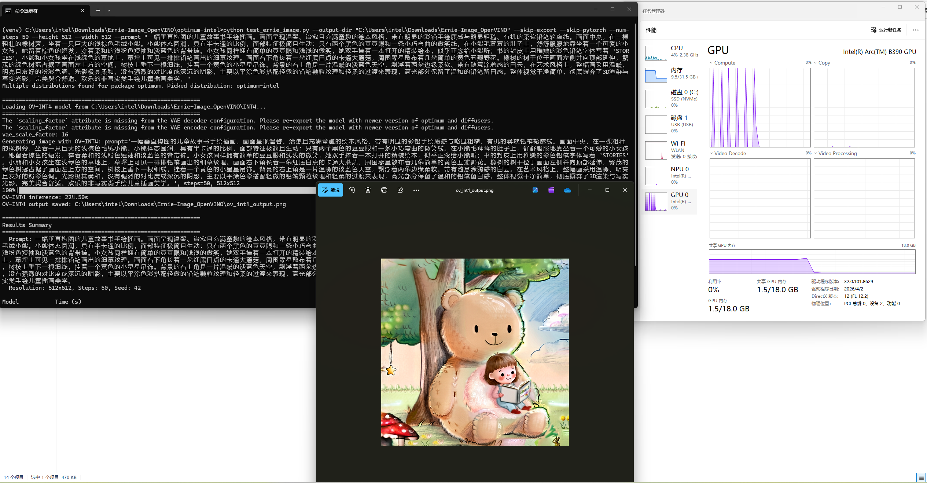Click the rotate image icon in Photos
Screen dimensions: 927x483
point(352,190)
